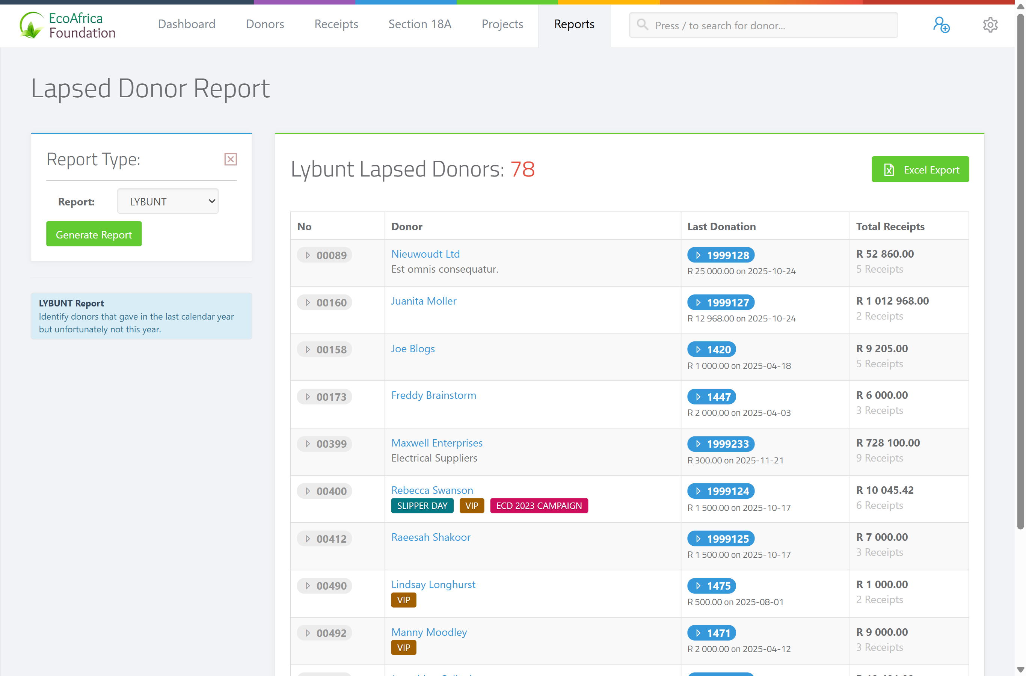Image resolution: width=1026 pixels, height=676 pixels.
Task: Focus the donor search field
Action: pos(763,25)
